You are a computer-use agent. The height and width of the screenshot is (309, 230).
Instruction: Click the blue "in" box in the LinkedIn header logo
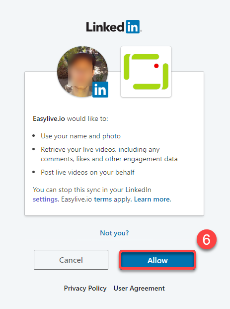point(133,26)
